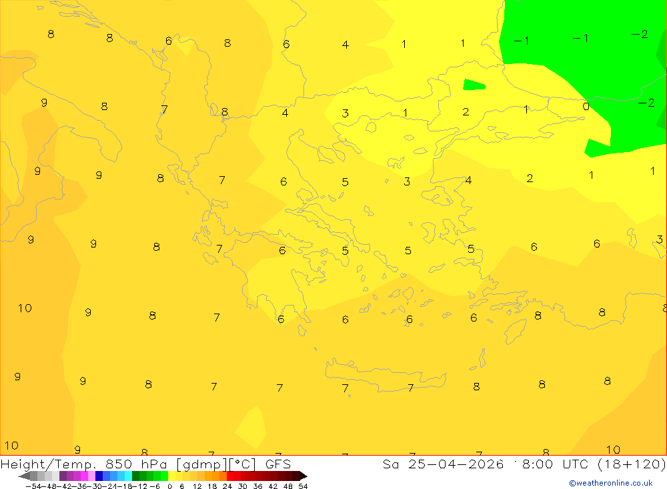Select the "850 hPa" level text
Image resolution: width=667 pixels, height=489 pixels.
(x=136, y=464)
